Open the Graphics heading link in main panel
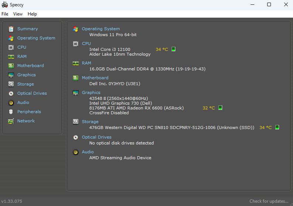 click(x=91, y=93)
